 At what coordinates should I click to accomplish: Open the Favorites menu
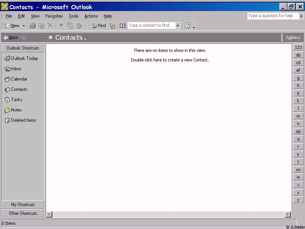[54, 16]
